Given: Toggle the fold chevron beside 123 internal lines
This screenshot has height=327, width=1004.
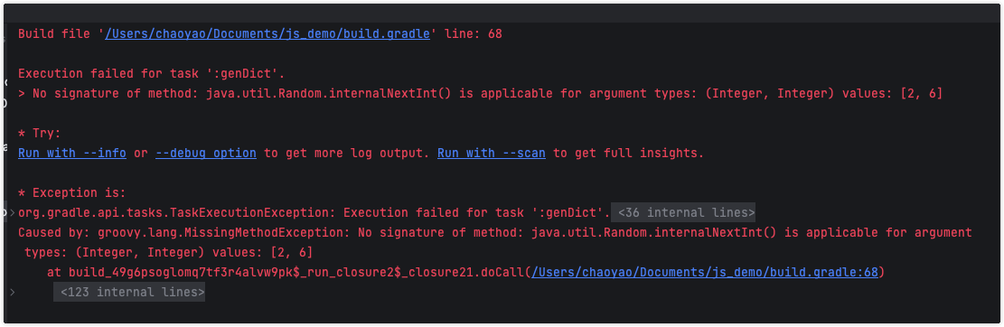Looking at the screenshot, I should 12,293.
